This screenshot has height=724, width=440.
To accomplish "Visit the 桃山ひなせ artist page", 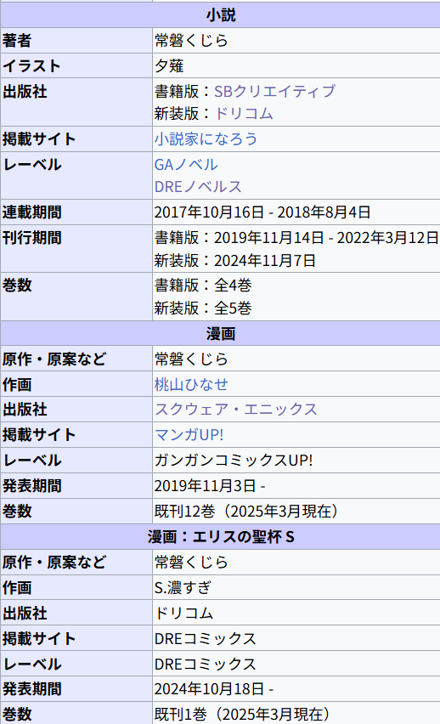I will [x=191, y=385].
